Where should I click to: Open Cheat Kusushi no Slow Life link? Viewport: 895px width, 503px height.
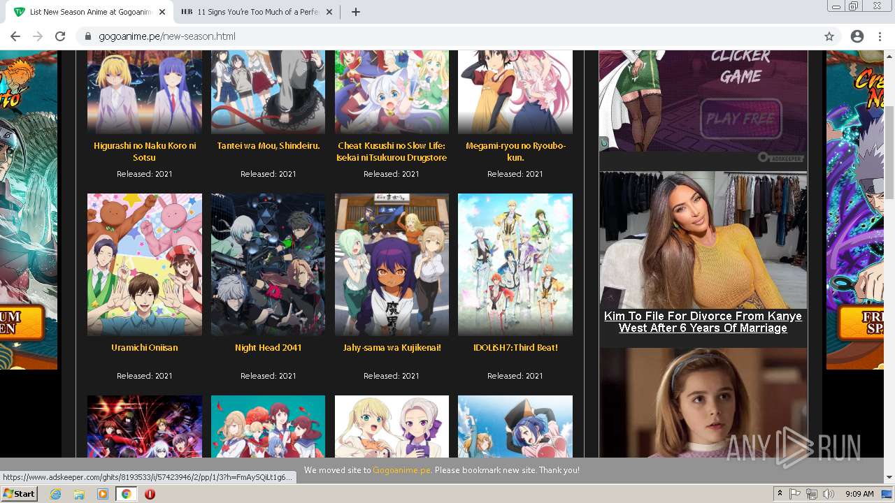(x=392, y=152)
